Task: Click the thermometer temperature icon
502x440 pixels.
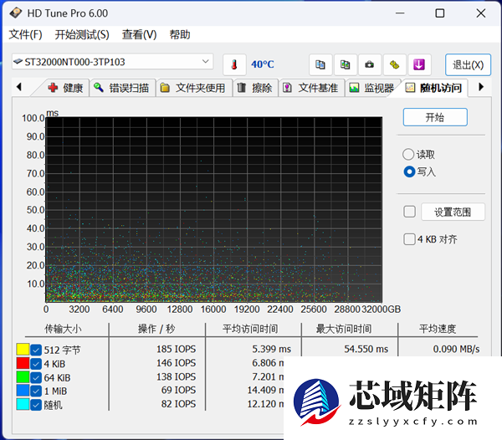Action: click(x=234, y=64)
